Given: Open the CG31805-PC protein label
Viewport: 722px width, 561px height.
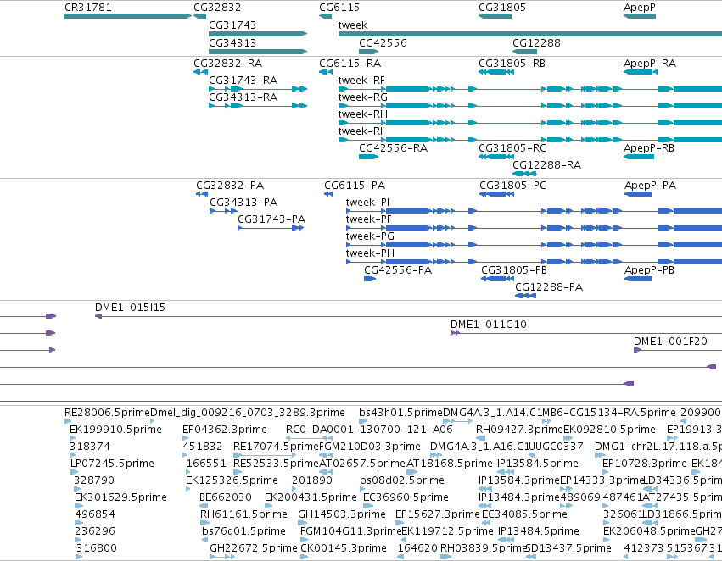Looking at the screenshot, I should pyautogui.click(x=513, y=186).
